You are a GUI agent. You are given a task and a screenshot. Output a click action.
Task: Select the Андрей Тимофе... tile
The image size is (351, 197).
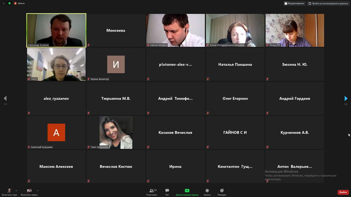[175, 98]
